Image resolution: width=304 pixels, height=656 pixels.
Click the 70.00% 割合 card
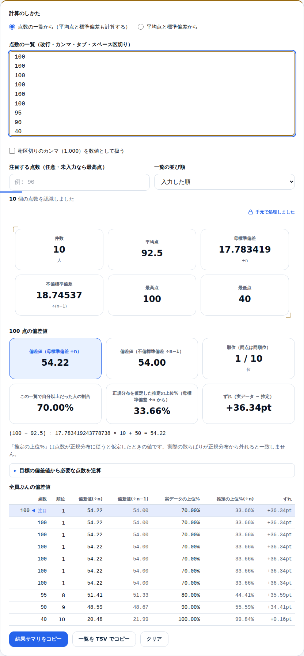55,404
